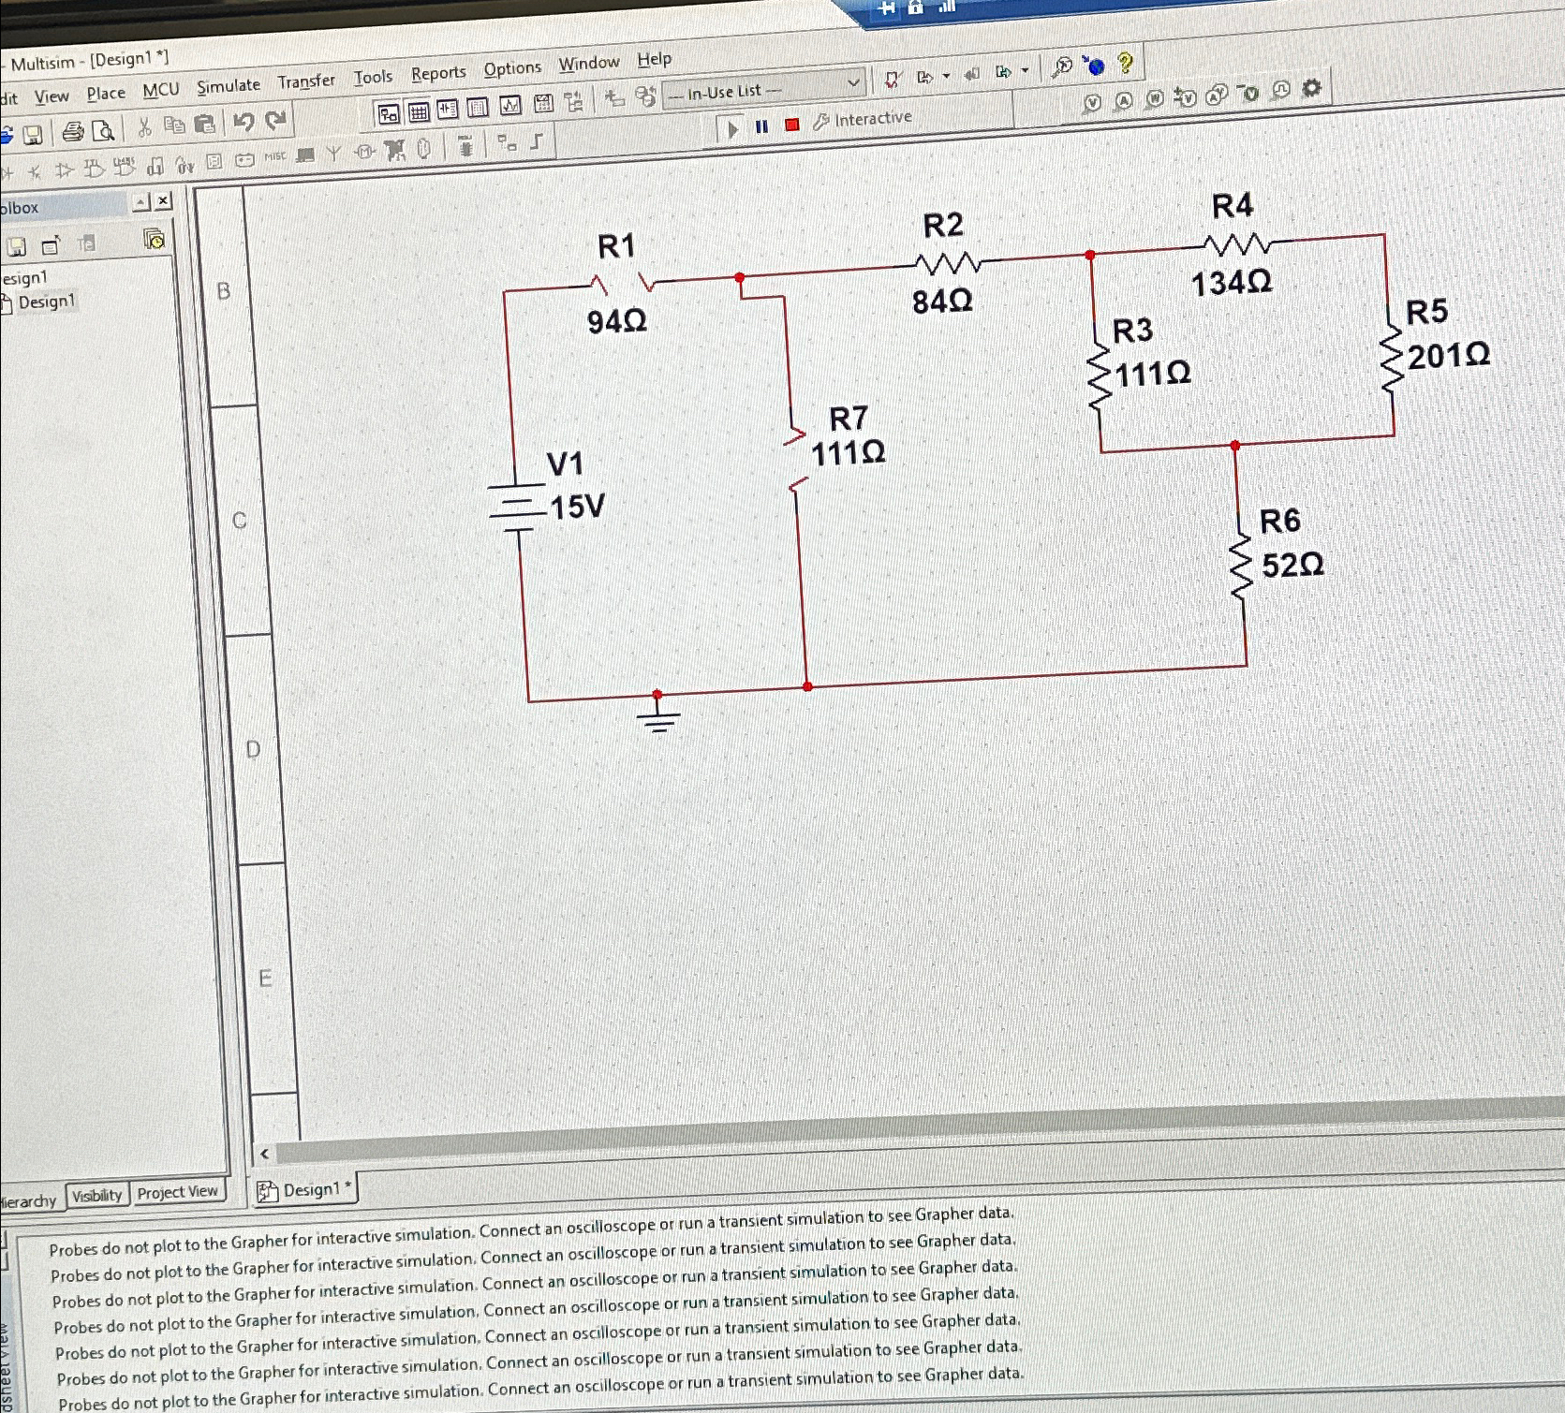Open the recent designs icon in toolbox
The height and width of the screenshot is (1413, 1565).
pyautogui.click(x=154, y=240)
